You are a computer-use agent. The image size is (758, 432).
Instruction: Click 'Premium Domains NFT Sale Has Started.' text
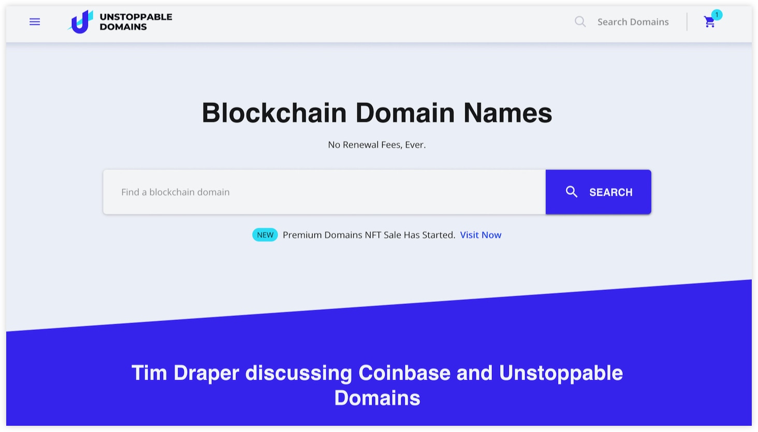pyautogui.click(x=369, y=235)
